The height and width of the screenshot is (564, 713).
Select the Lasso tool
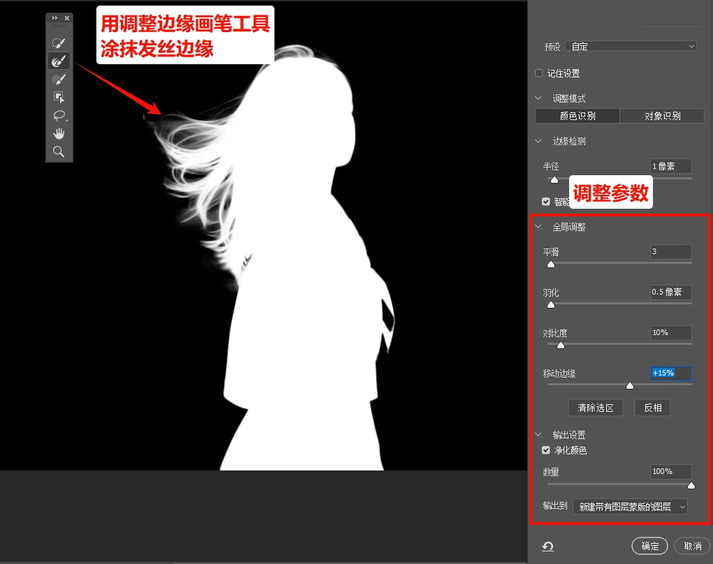(x=59, y=115)
